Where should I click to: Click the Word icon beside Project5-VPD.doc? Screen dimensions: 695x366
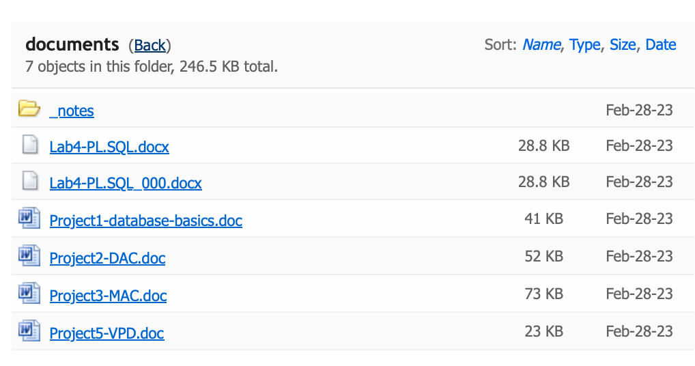(x=29, y=331)
